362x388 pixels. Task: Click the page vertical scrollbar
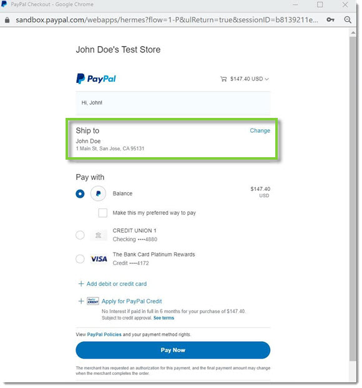coord(353,198)
